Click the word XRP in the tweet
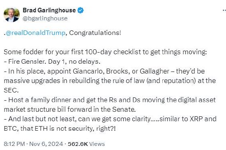This screenshot has width=226, height=150. coord(196,119)
